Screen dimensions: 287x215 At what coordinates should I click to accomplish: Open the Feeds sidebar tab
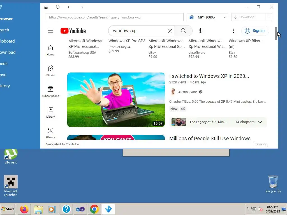4,64
